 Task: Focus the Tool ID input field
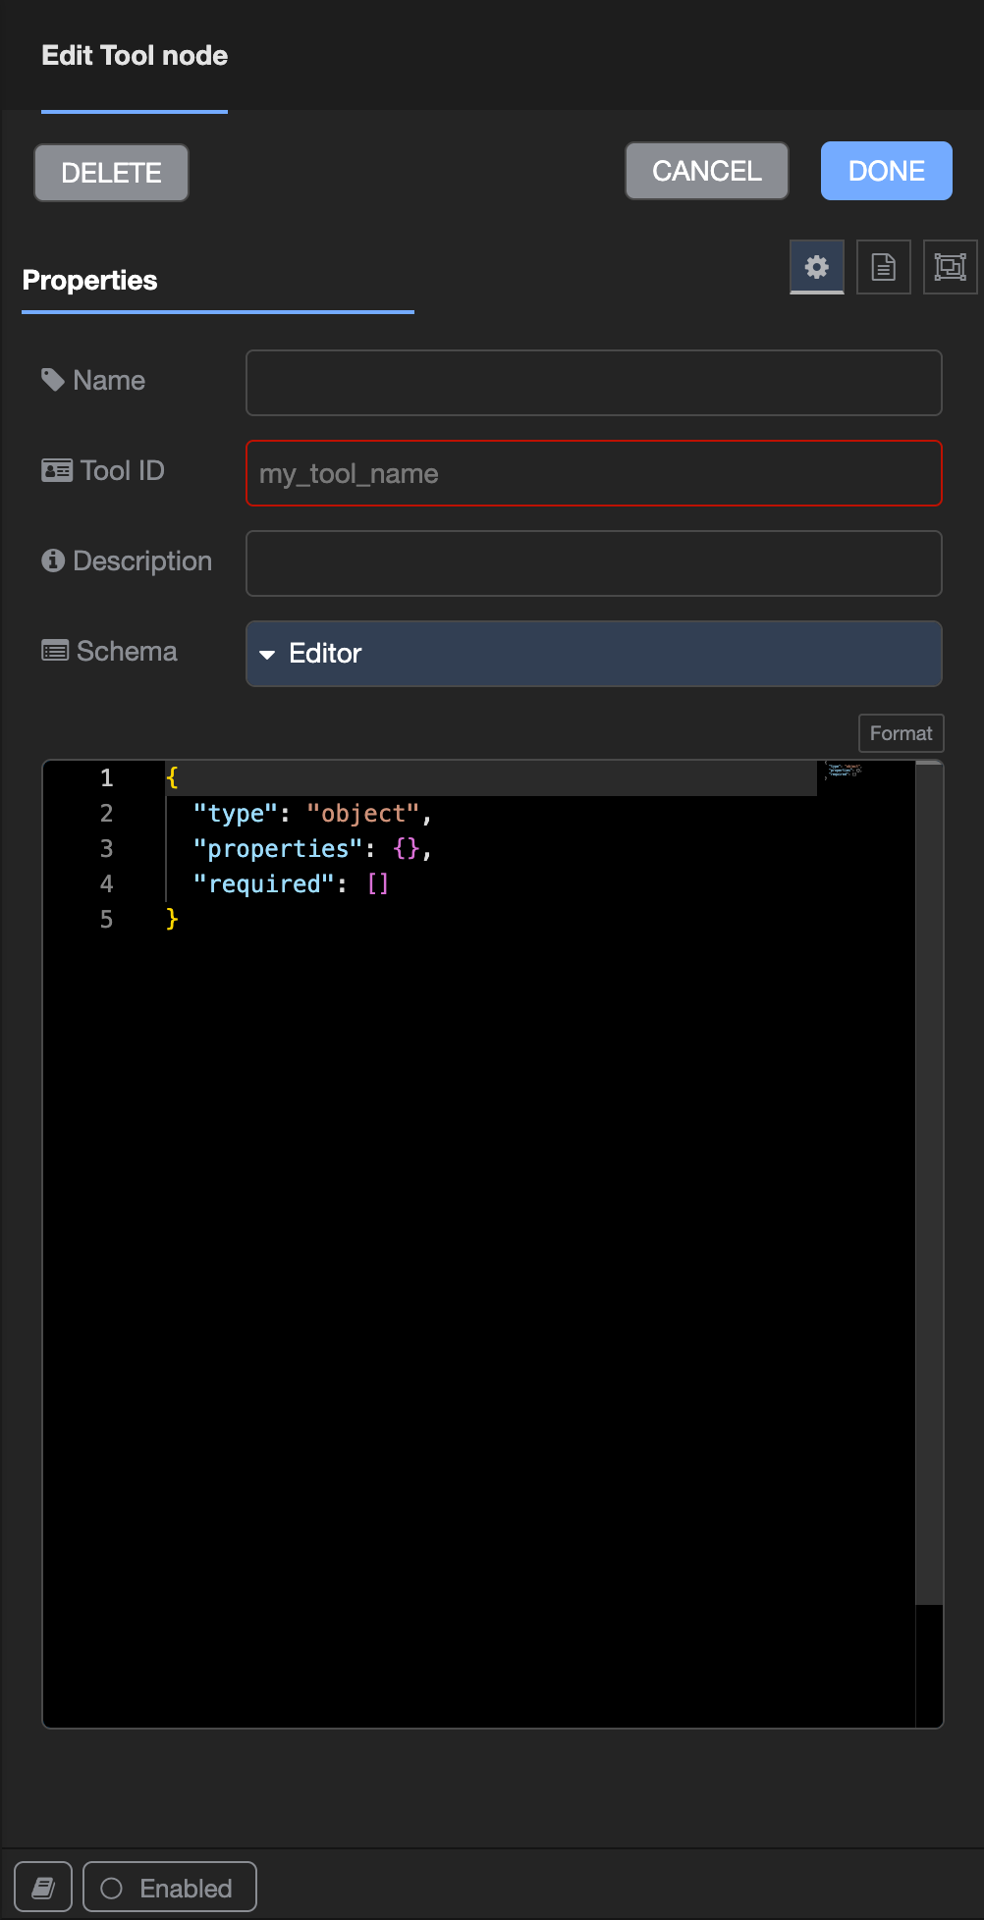[594, 473]
